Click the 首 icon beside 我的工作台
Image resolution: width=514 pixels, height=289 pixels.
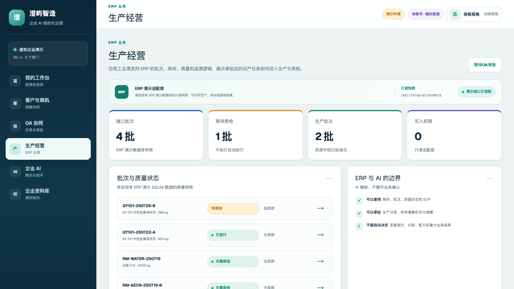click(15, 81)
